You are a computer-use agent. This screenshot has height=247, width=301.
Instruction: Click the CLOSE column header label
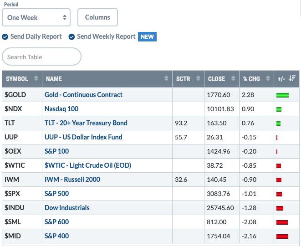tap(216, 79)
